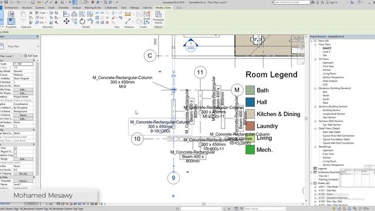Select the Offset tool

74,14
